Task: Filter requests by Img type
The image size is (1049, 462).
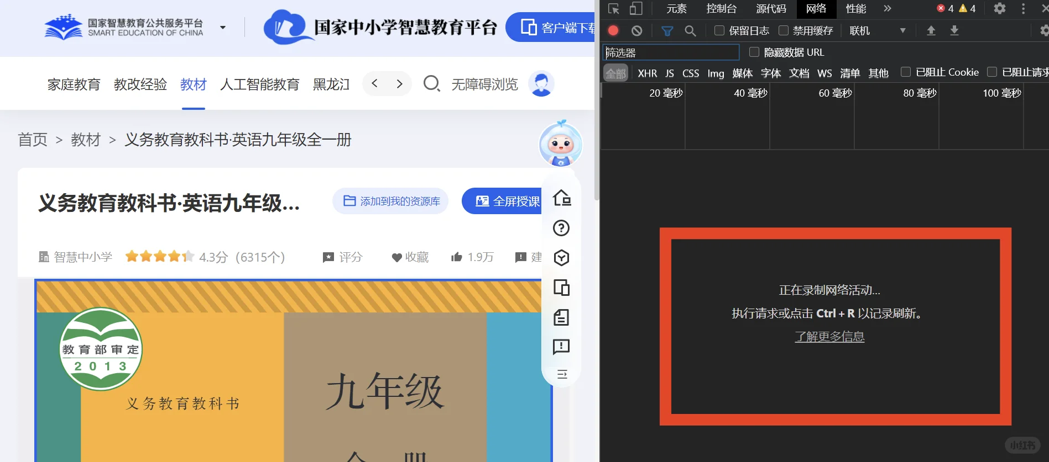Action: [716, 73]
